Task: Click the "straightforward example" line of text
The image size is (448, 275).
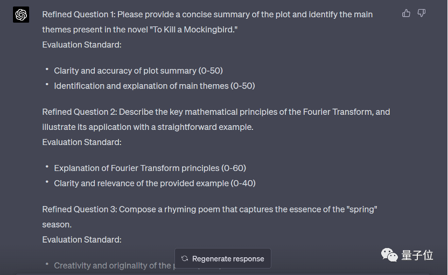Action: [148, 127]
